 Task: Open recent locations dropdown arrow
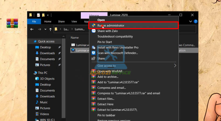click(x=45, y=29)
